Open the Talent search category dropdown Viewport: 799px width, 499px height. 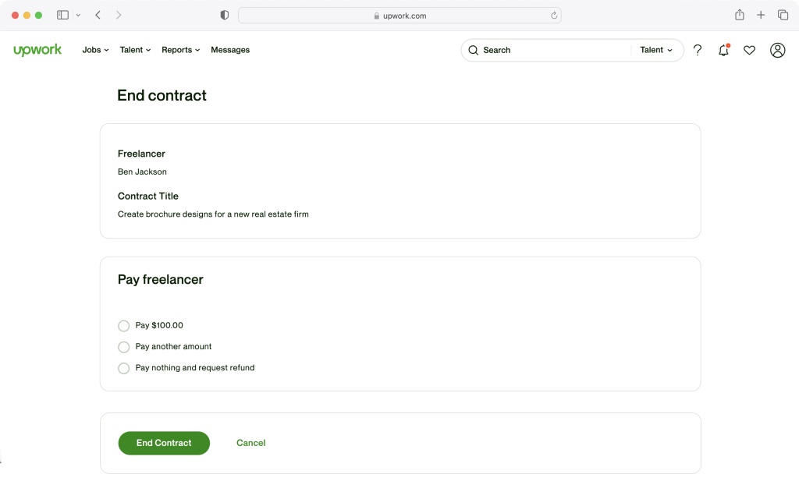click(x=656, y=50)
